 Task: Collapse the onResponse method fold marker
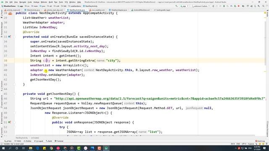click(x=15, y=122)
